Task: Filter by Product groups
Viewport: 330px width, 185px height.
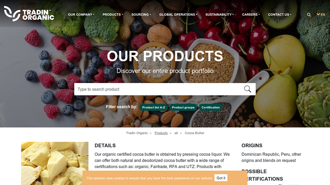Action: [183, 107]
